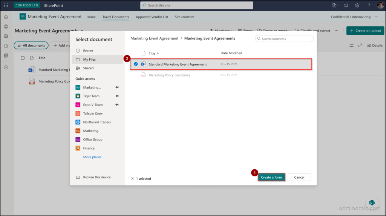Open the Approved Vendor List tab
Image resolution: width=386 pixels, height=216 pixels.
(x=152, y=17)
